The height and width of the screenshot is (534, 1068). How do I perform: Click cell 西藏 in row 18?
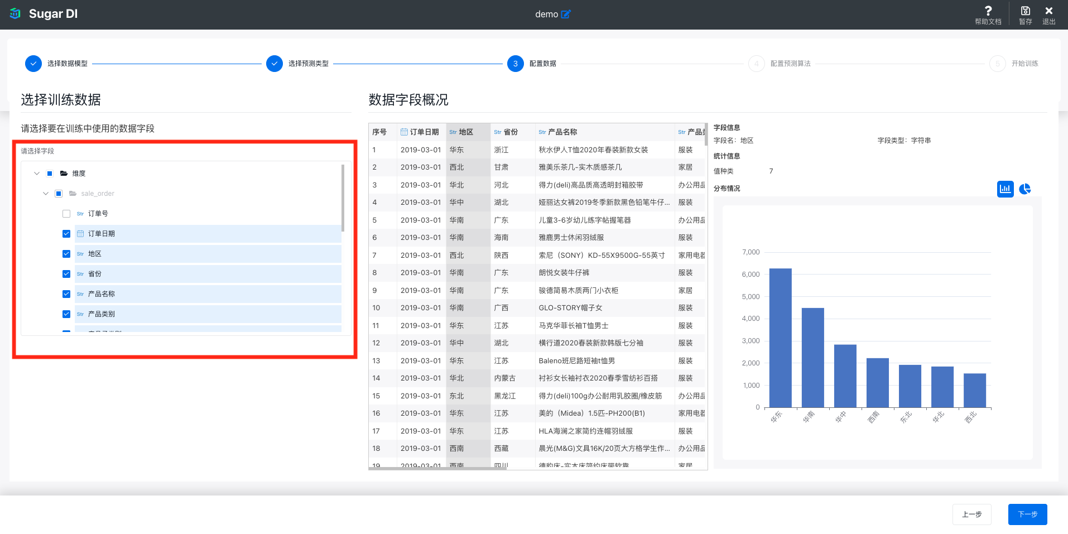pos(501,449)
